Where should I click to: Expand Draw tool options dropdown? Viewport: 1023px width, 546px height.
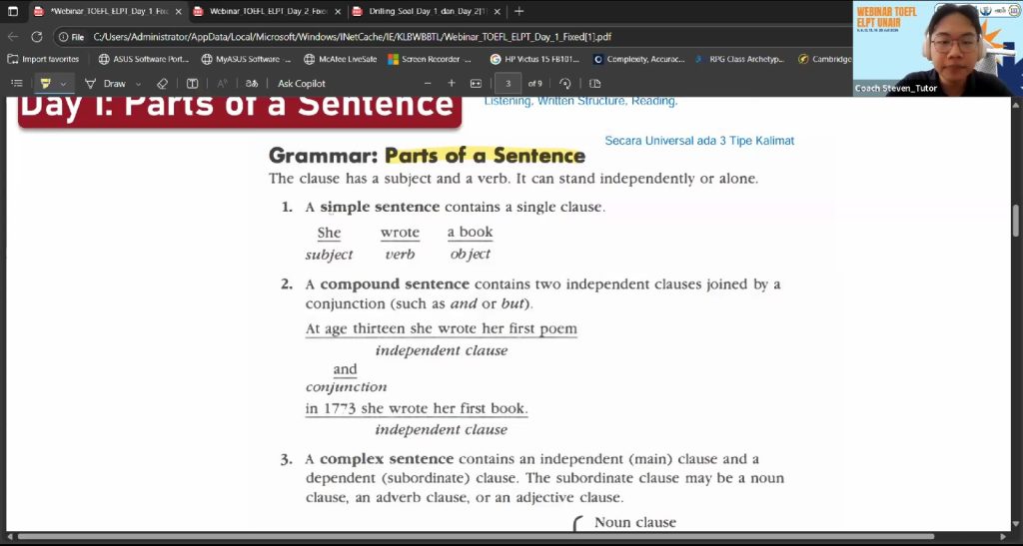(138, 84)
